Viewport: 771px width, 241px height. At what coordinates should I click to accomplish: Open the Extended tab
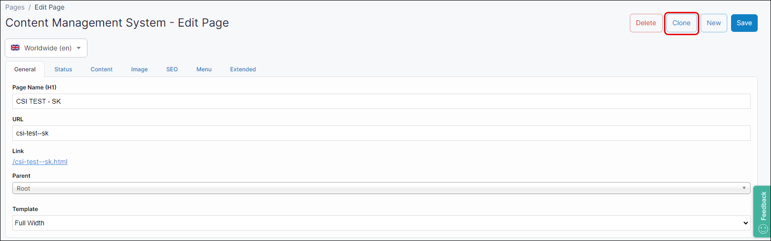point(243,69)
